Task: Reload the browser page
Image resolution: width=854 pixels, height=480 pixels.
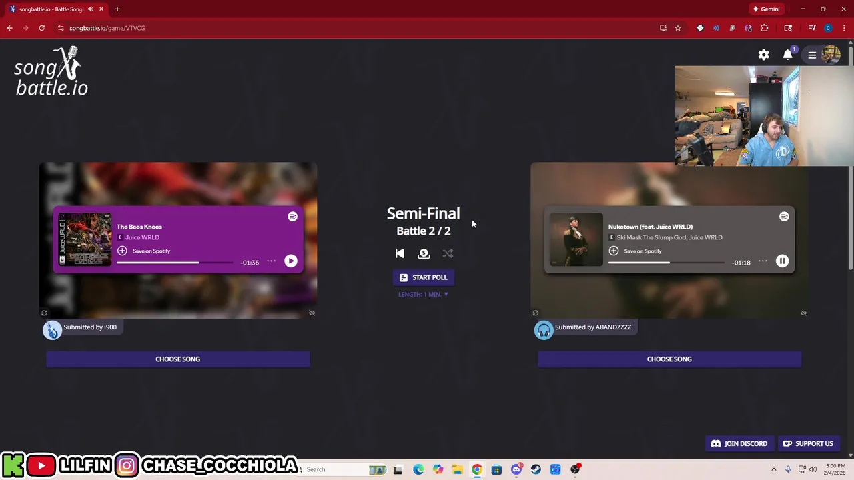Action: click(x=41, y=28)
